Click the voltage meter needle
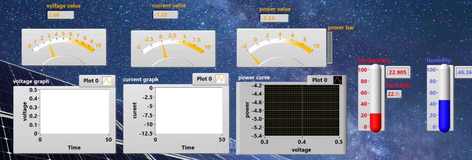472x160 pixels. pyautogui.click(x=52, y=51)
